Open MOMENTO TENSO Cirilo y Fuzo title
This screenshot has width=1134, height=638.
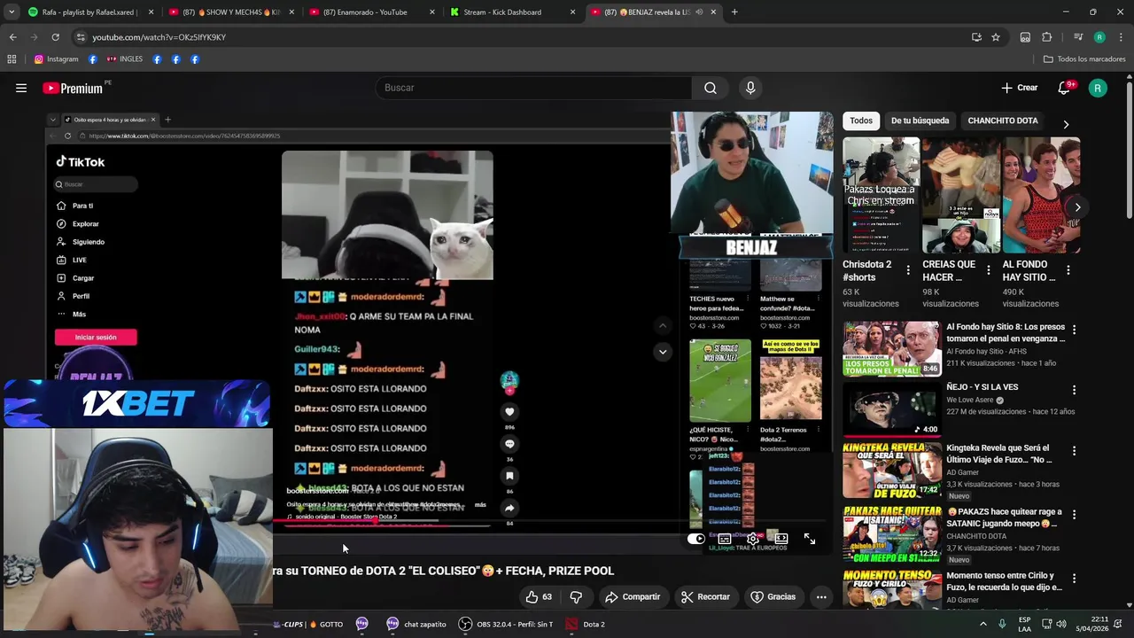pos(1004,580)
